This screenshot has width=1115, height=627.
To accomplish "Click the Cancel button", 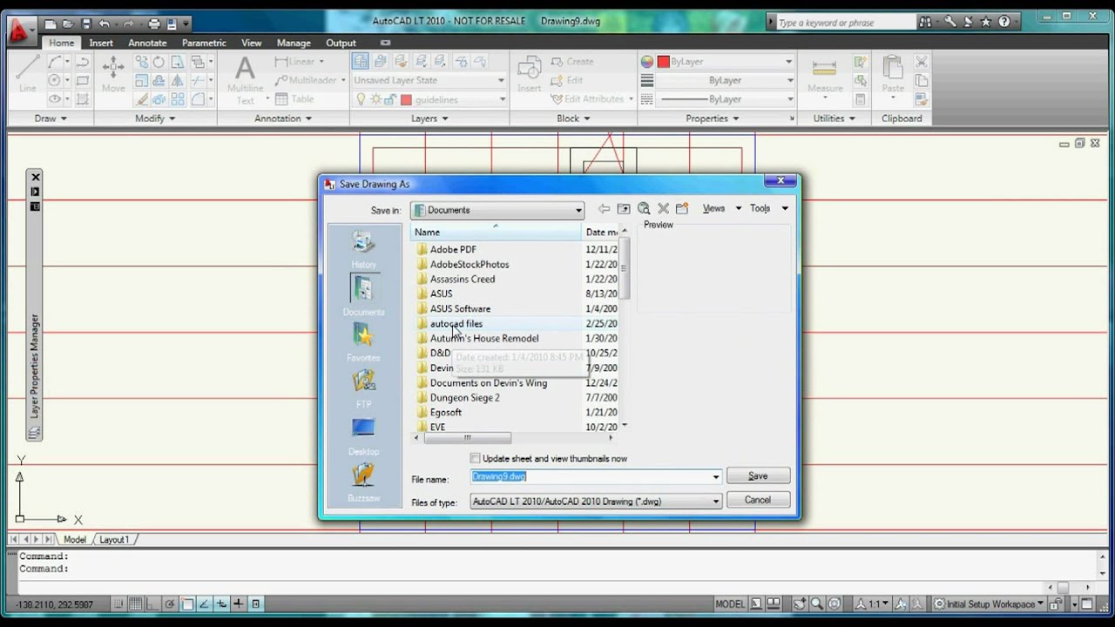I will pyautogui.click(x=757, y=499).
